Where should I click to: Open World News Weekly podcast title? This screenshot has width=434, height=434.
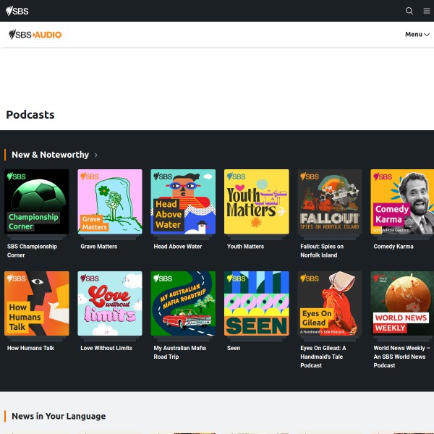[399, 357]
